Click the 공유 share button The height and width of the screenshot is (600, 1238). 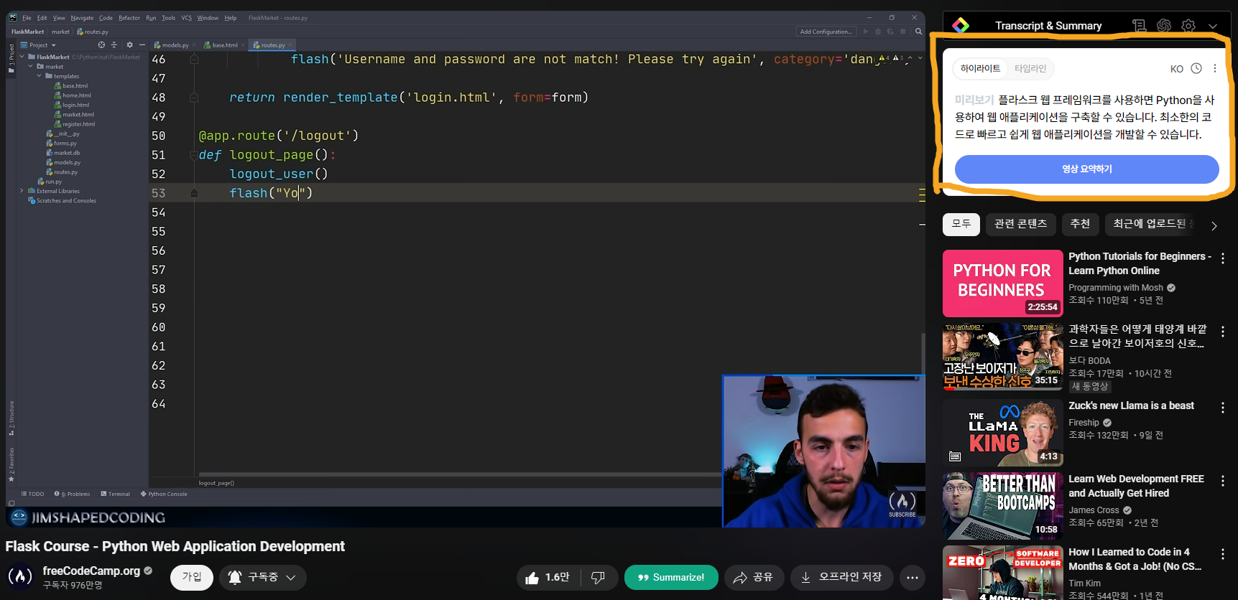tap(754, 577)
